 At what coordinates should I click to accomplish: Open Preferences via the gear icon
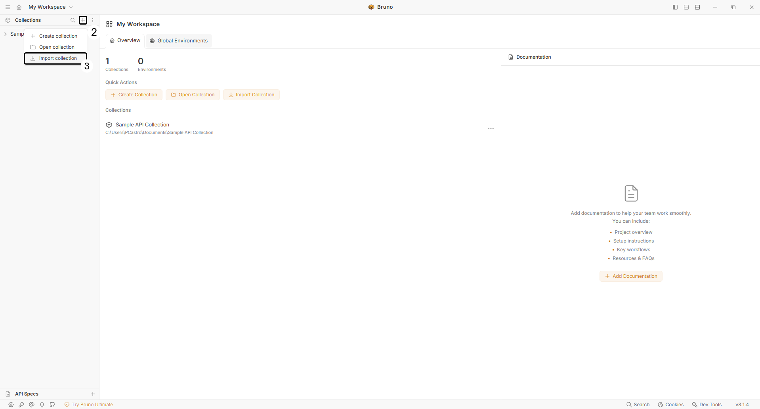click(x=11, y=405)
